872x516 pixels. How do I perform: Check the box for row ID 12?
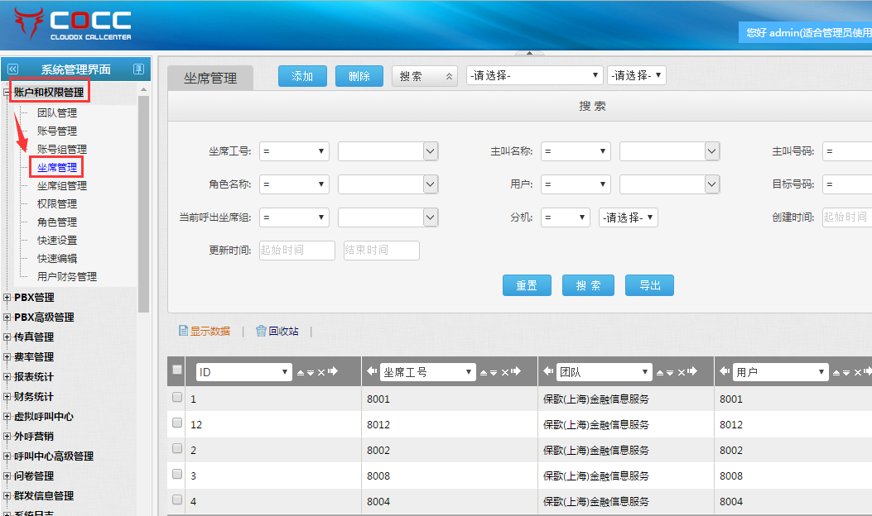pos(177,423)
